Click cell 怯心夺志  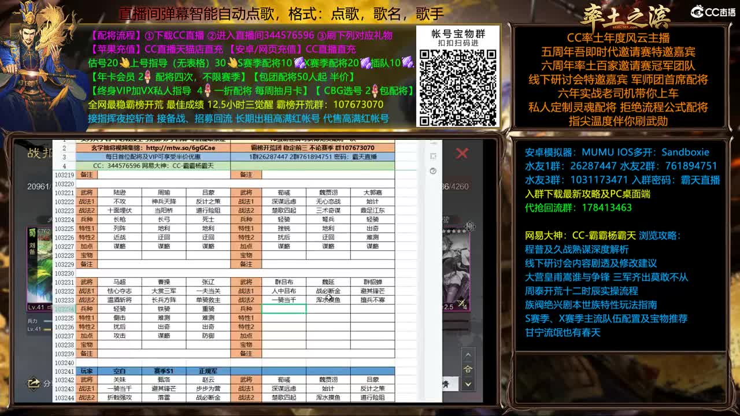pyautogui.click(x=120, y=291)
